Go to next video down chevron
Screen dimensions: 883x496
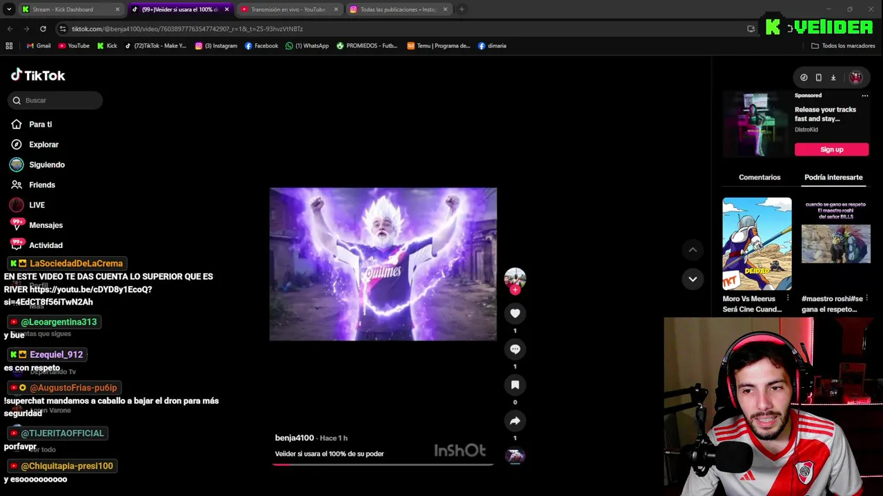tap(693, 279)
